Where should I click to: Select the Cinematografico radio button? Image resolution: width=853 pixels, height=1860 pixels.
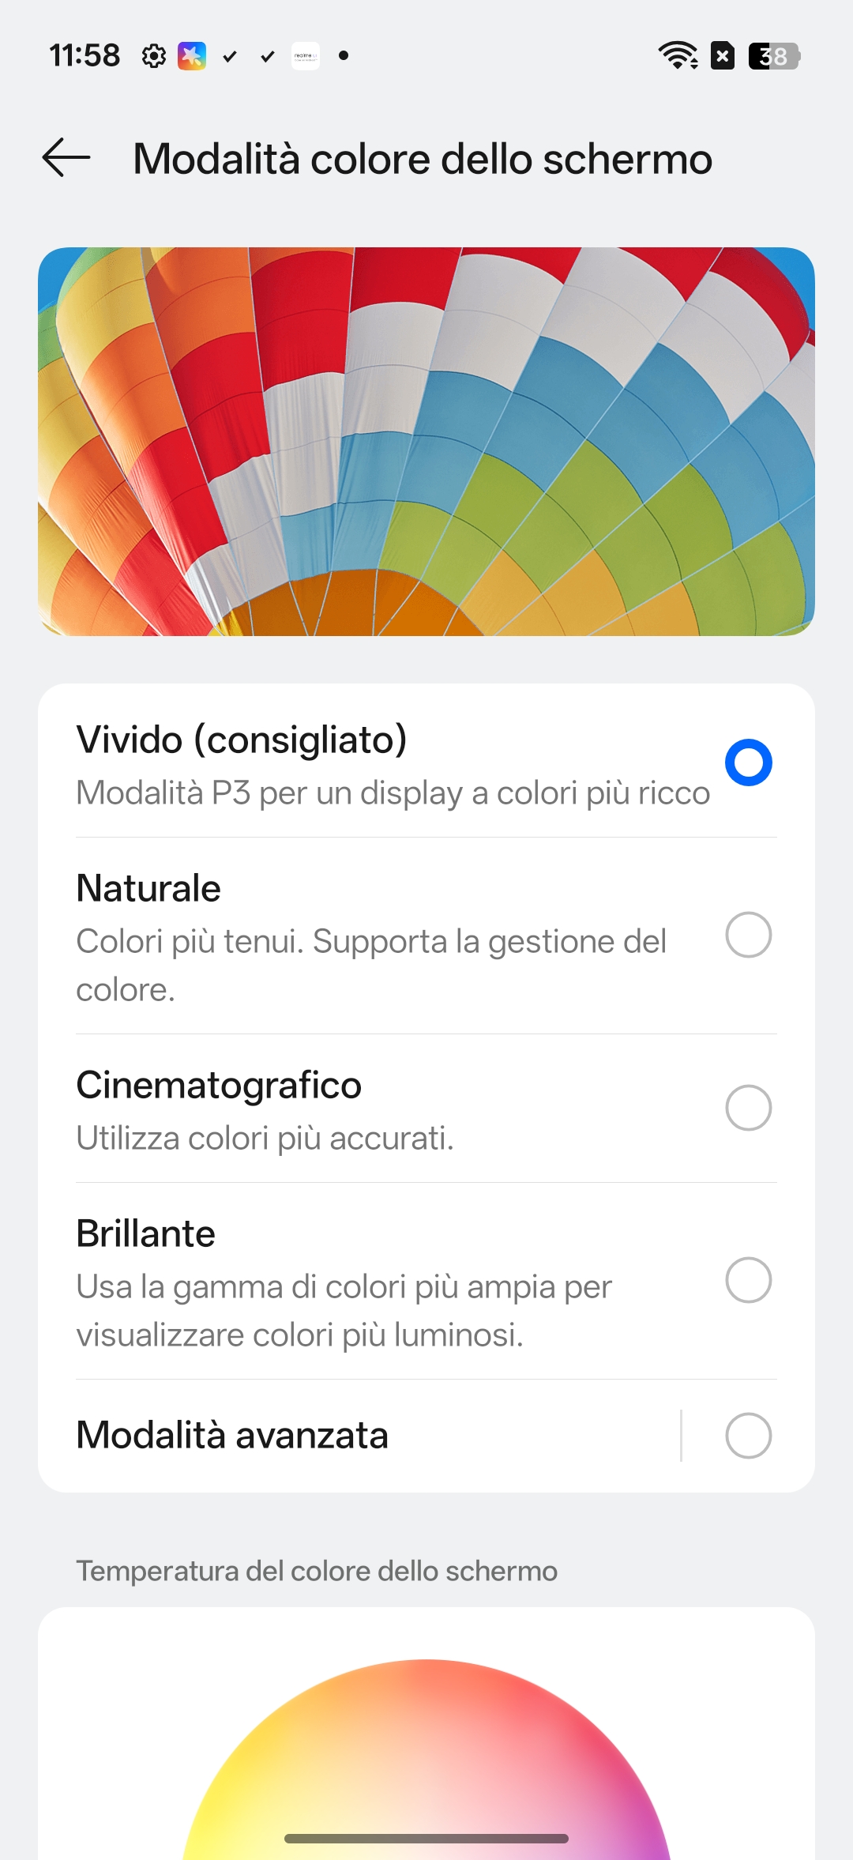pos(748,1108)
